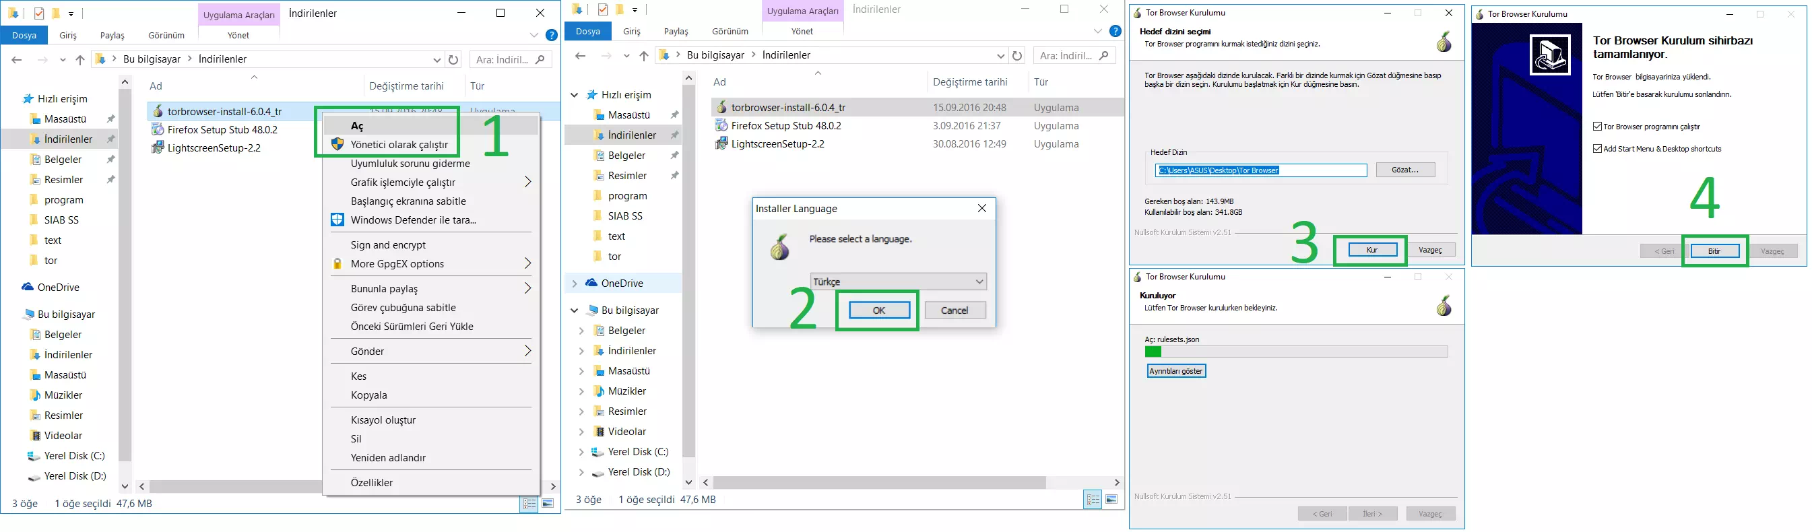Sort by Değiştirme tarihi column in right Explorer
Image resolution: width=1812 pixels, height=532 pixels.
pos(970,82)
